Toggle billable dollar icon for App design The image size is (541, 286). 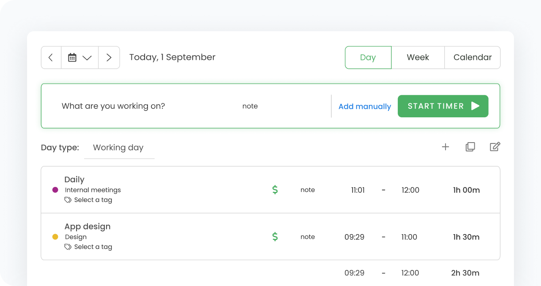[x=275, y=237]
